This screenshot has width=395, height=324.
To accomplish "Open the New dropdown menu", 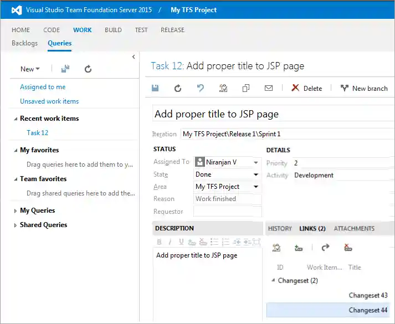I will click(x=30, y=69).
